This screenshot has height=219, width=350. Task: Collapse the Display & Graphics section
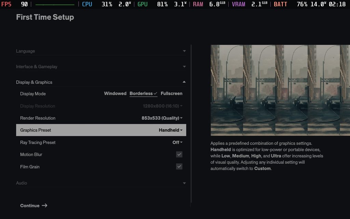(x=101, y=82)
